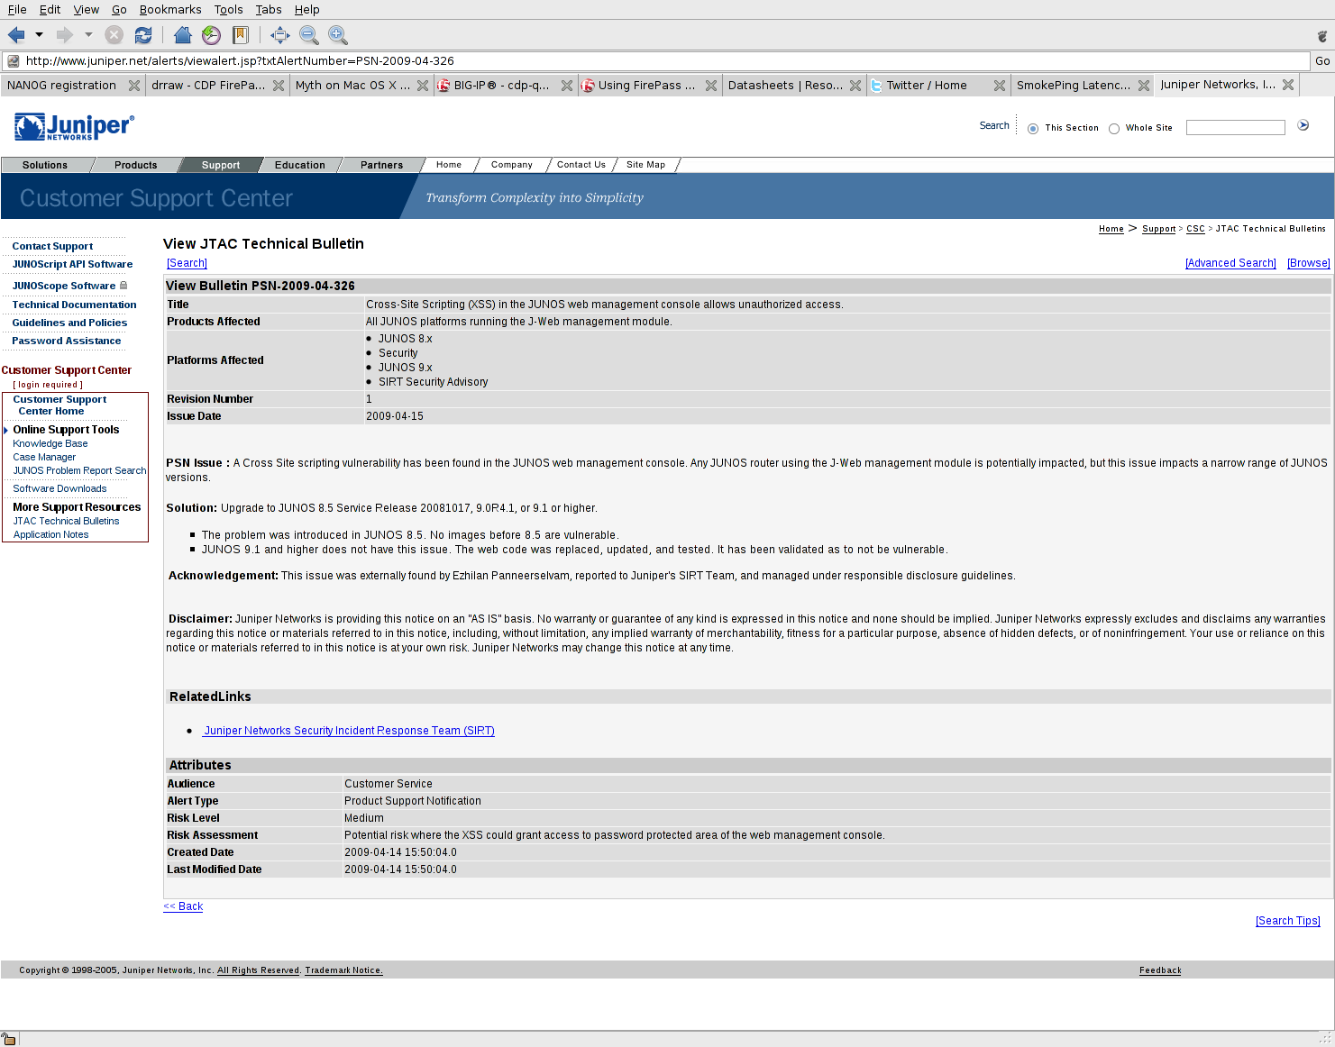Open the Bookmarks menu
The height and width of the screenshot is (1047, 1335).
[x=170, y=9]
